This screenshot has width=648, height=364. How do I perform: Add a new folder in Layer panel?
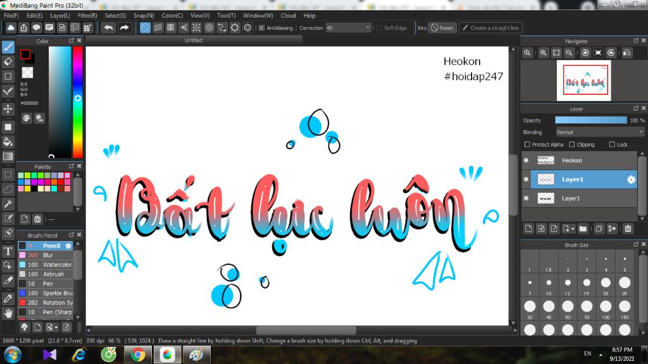click(x=583, y=229)
